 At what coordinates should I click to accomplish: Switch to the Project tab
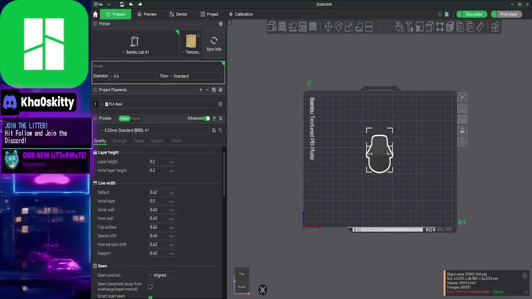click(x=209, y=14)
